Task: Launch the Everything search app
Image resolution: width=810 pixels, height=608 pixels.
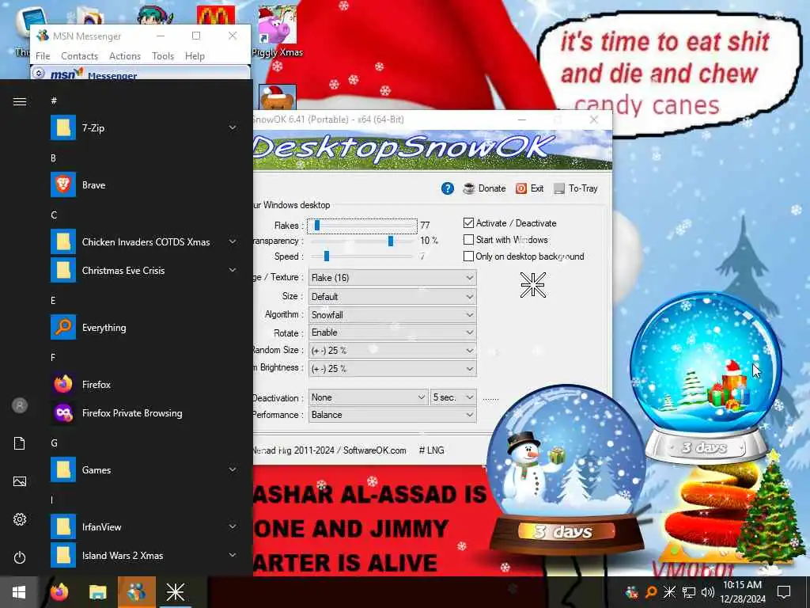Action: (144, 327)
